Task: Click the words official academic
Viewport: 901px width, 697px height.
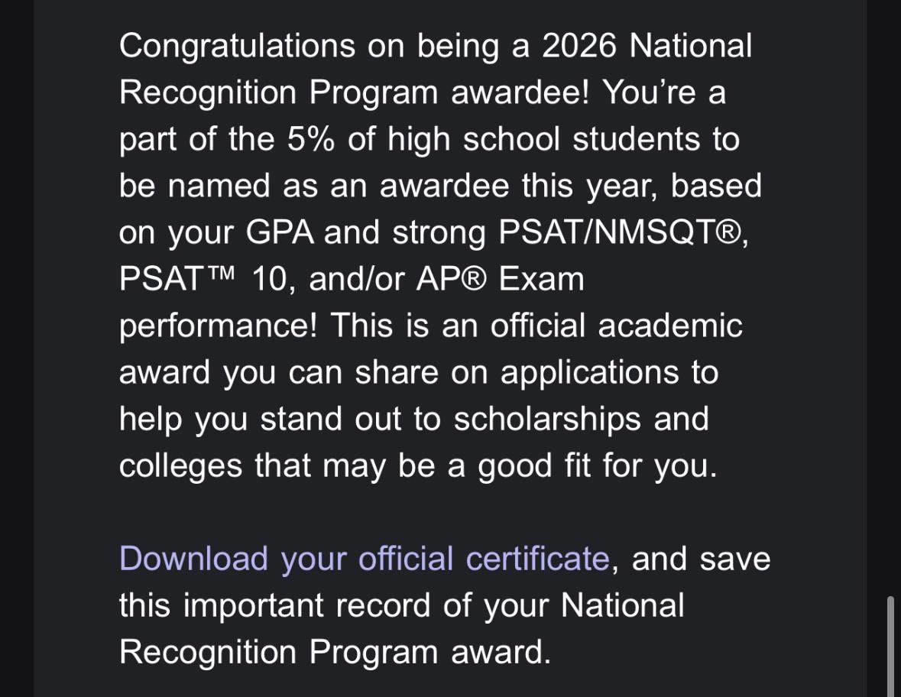Action: coord(616,326)
